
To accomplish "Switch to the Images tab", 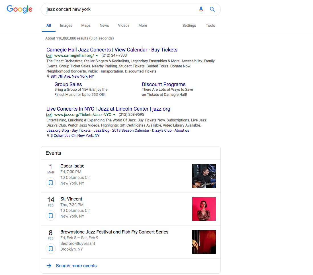I will pos(66,26).
